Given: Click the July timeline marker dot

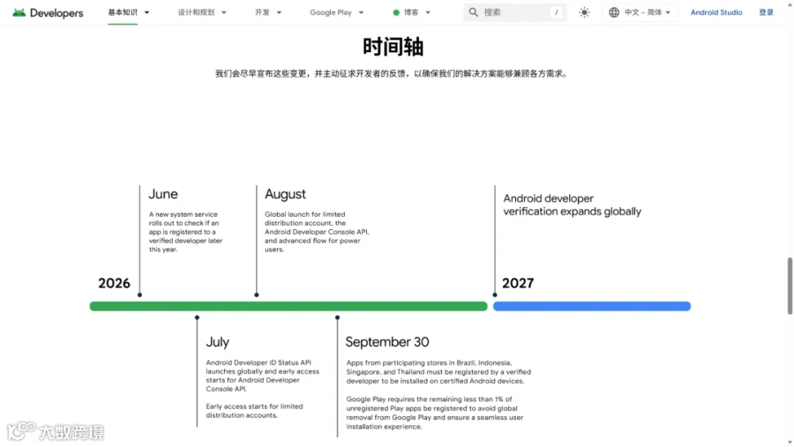Looking at the screenshot, I should click(197, 317).
